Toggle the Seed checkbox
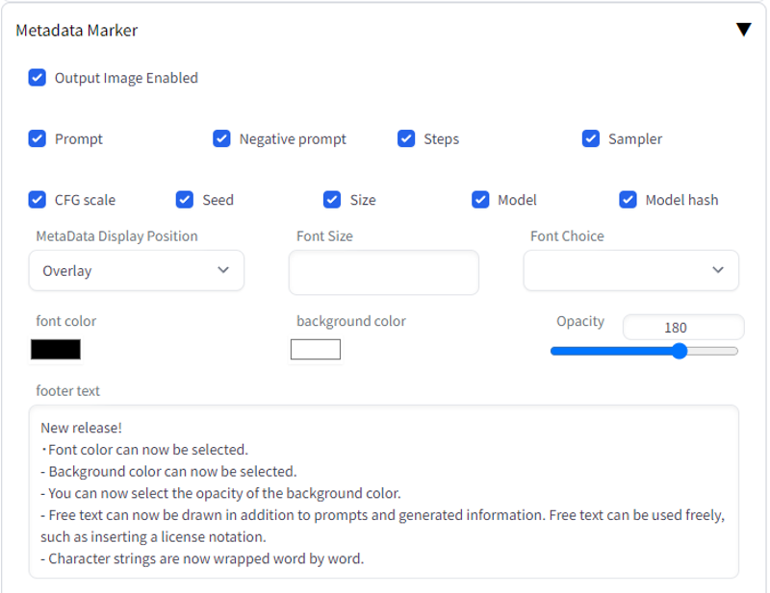Image resolution: width=770 pixels, height=593 pixels. click(x=184, y=199)
